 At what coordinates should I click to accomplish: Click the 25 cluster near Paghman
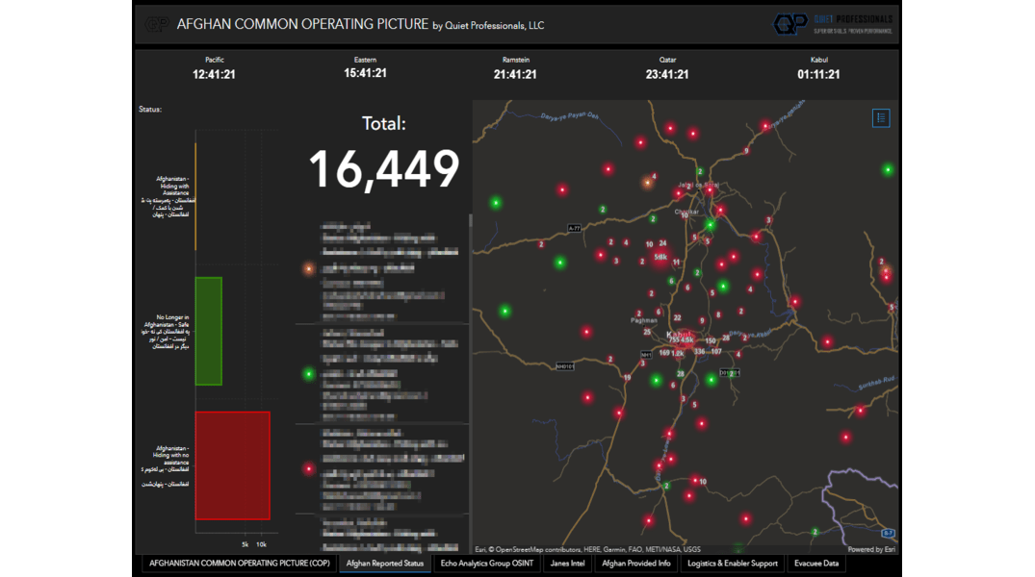point(647,332)
